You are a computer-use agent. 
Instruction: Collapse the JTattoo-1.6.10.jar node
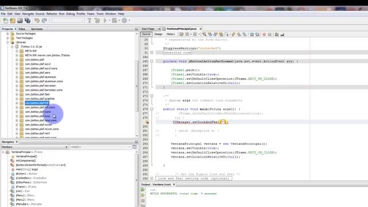click(x=12, y=47)
